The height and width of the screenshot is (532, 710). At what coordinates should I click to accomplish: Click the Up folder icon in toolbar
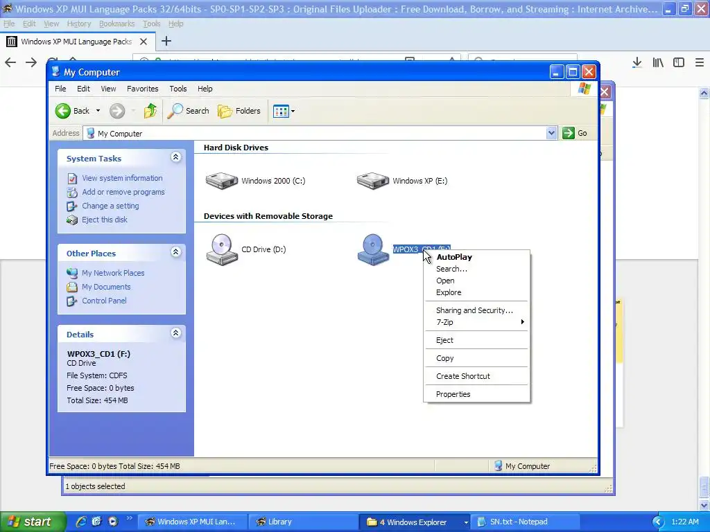click(x=150, y=111)
